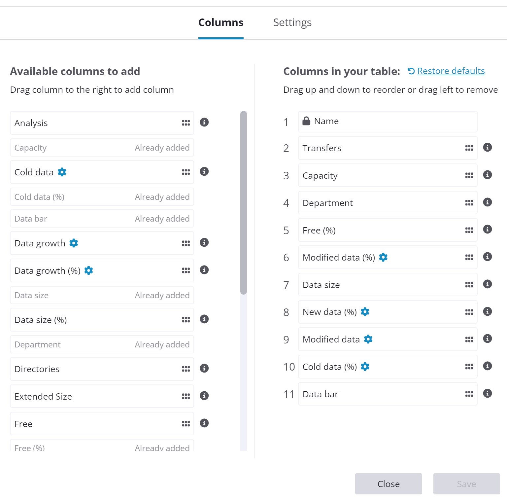Click the Restore defaults link

[451, 71]
